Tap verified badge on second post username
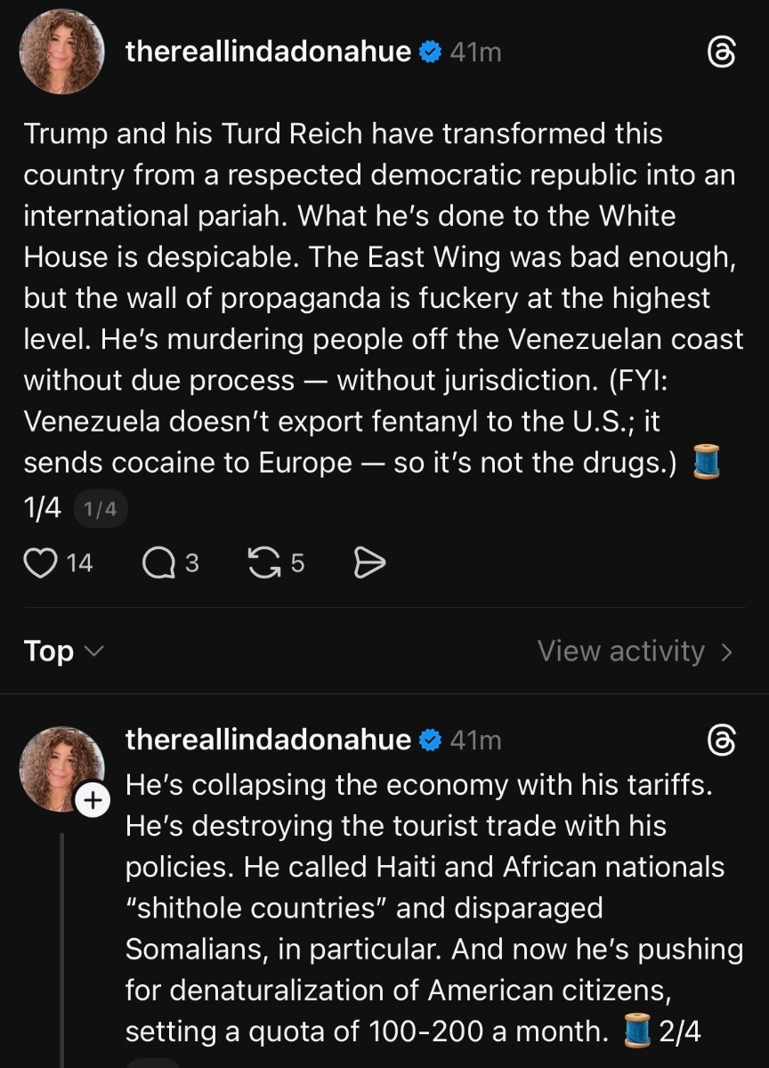The height and width of the screenshot is (1068, 769). tap(430, 740)
